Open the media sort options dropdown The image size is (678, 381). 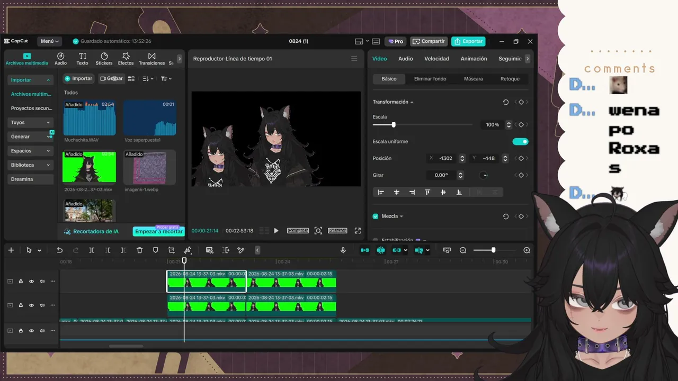(148, 79)
